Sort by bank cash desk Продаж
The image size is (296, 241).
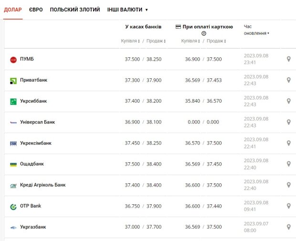pyautogui.click(x=156, y=41)
